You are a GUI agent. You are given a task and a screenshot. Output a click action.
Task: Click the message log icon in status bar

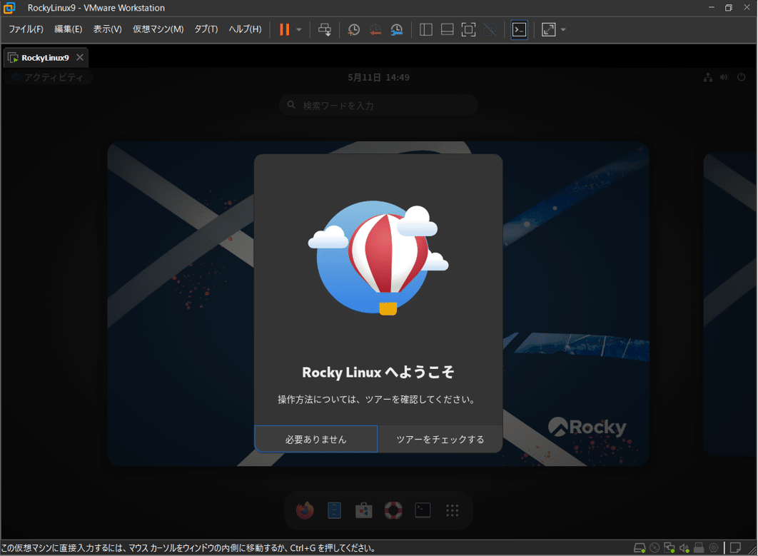(735, 547)
